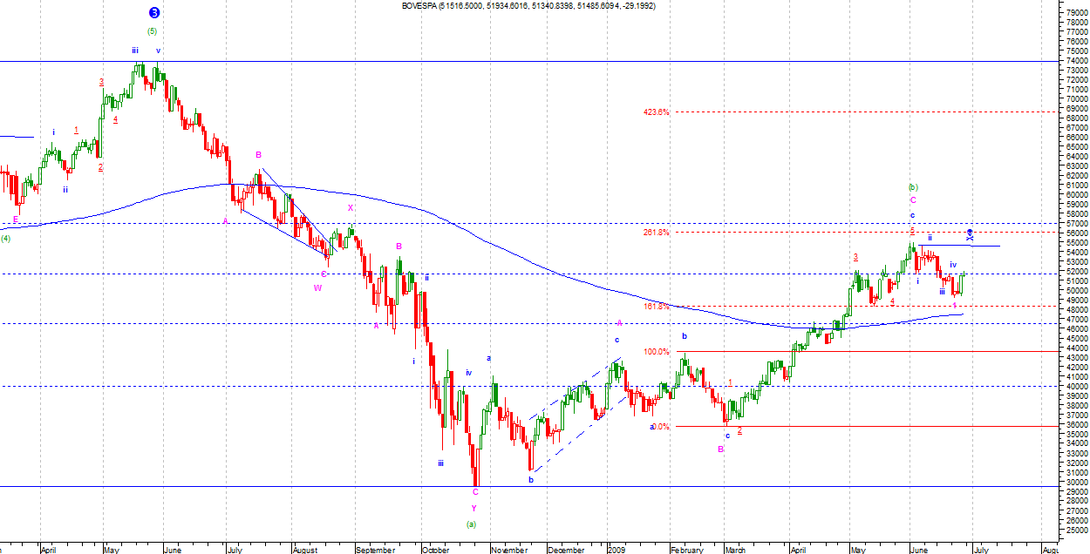Click the 74000 price axis value
The height and width of the screenshot is (554, 1090).
point(1075,61)
